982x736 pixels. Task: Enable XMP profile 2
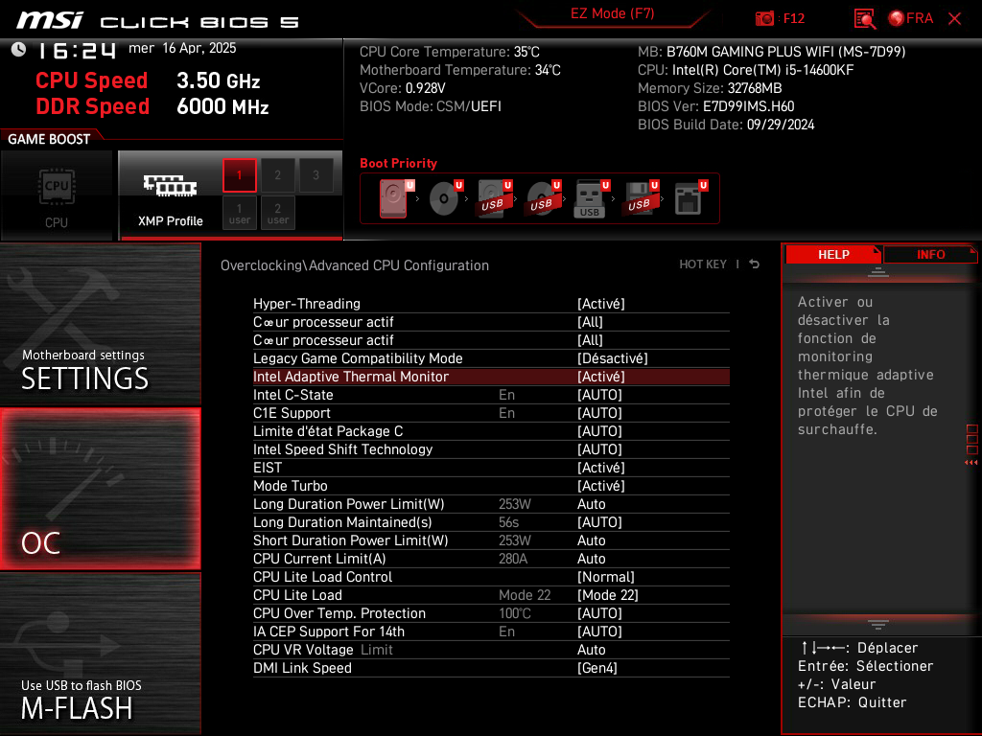[x=277, y=175]
